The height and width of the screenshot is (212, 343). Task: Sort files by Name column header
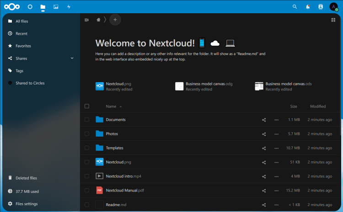click(x=111, y=106)
